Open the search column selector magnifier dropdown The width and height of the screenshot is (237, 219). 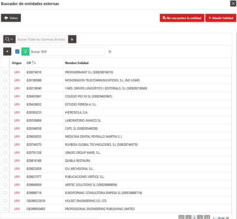tap(9, 39)
